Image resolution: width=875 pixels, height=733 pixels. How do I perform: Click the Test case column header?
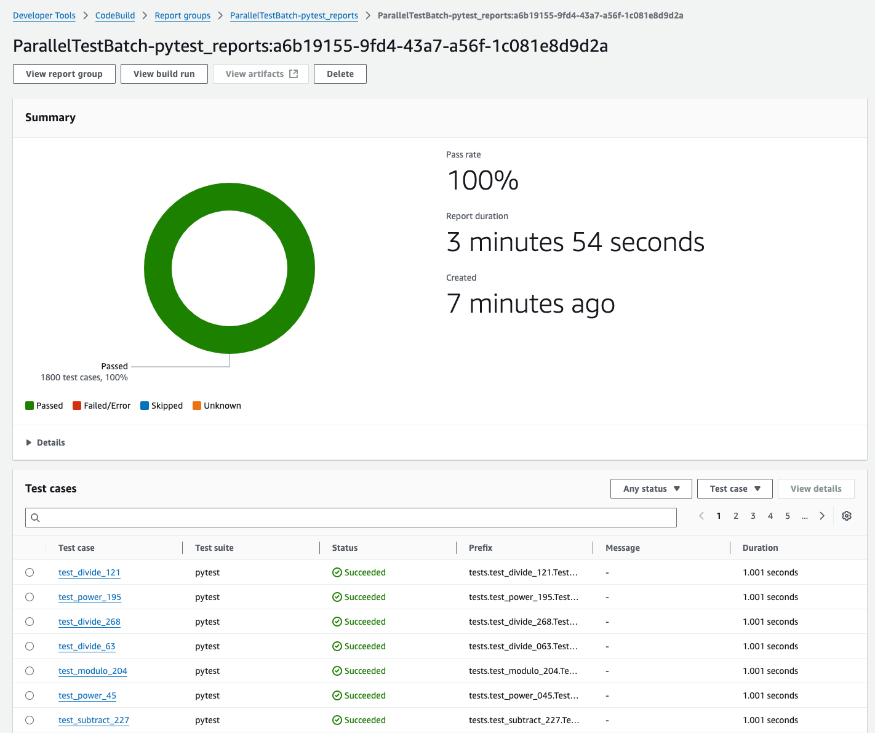(76, 548)
